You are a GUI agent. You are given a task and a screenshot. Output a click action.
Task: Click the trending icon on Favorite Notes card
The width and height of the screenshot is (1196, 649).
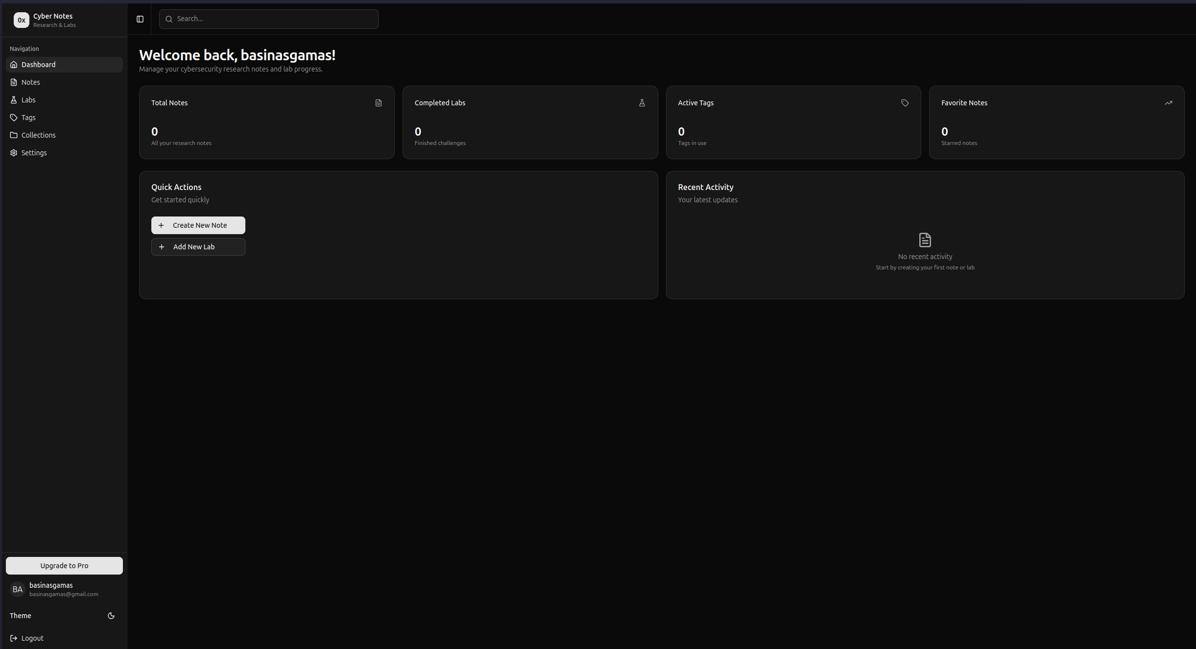pos(1169,103)
